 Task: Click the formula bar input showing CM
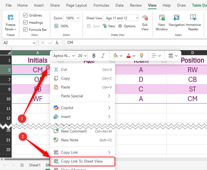[x=136, y=43]
